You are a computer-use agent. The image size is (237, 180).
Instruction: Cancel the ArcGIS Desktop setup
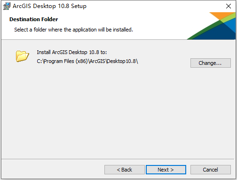pos(211,170)
